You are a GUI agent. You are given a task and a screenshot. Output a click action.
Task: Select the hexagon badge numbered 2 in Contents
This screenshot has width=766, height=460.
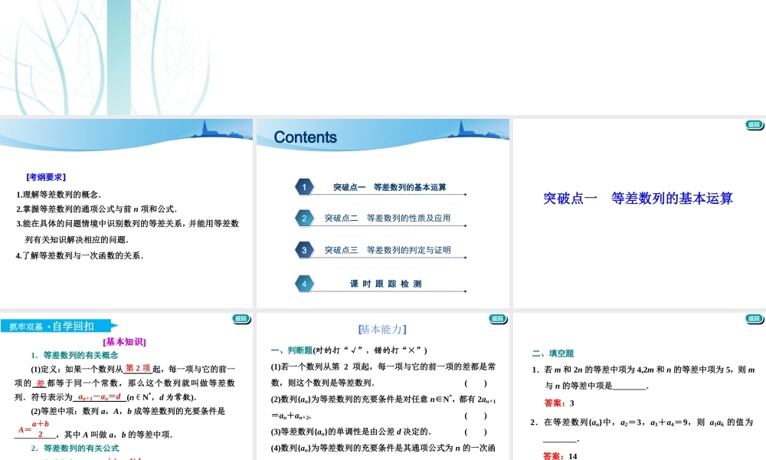point(304,218)
